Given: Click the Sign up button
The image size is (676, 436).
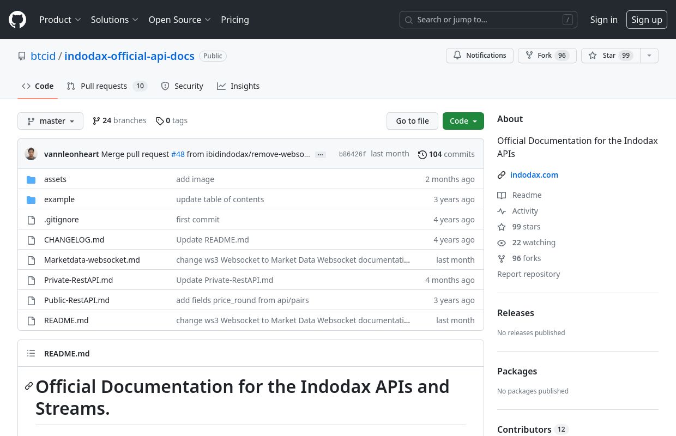Looking at the screenshot, I should (647, 20).
